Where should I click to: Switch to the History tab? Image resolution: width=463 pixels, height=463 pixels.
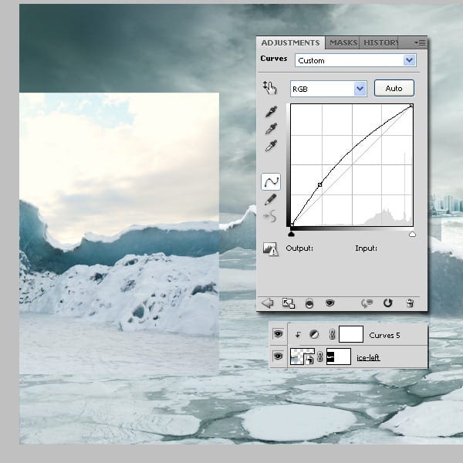tap(380, 43)
